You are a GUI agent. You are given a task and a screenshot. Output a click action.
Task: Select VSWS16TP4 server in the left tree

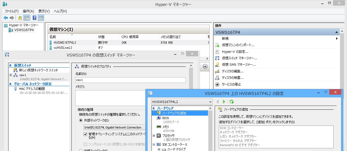pos(24,30)
